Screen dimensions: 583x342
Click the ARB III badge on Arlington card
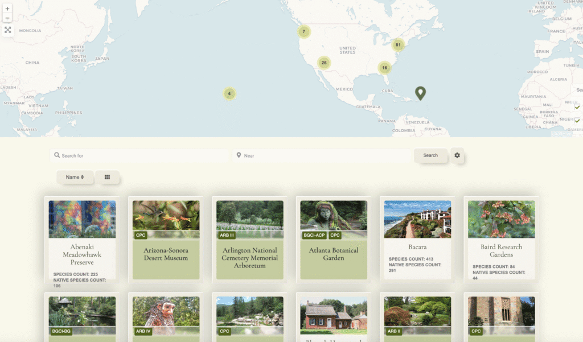(226, 235)
